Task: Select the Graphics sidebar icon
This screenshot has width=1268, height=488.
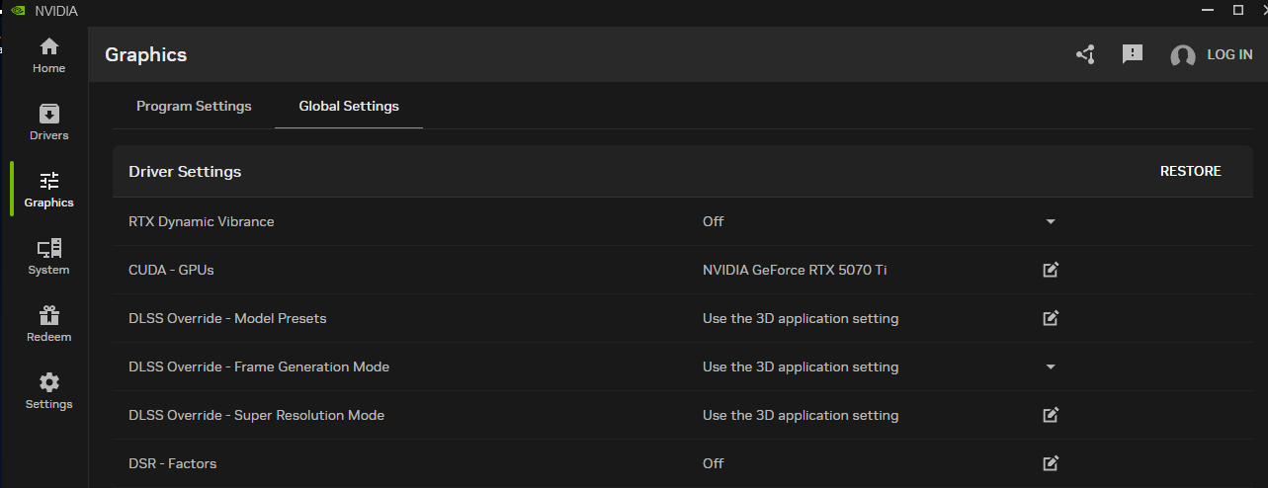Action: [48, 189]
